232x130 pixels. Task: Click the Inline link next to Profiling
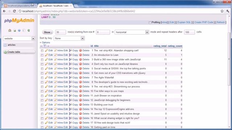164,22
